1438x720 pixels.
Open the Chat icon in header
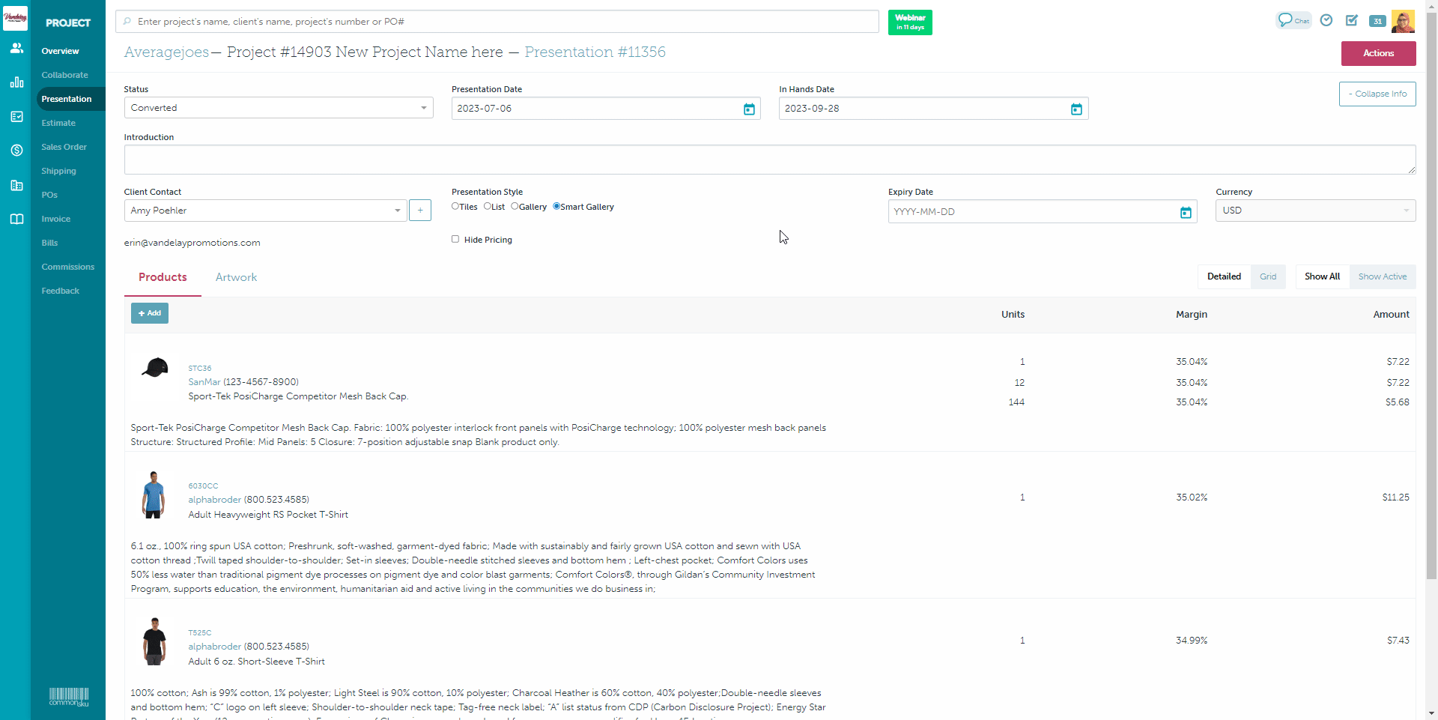1293,20
